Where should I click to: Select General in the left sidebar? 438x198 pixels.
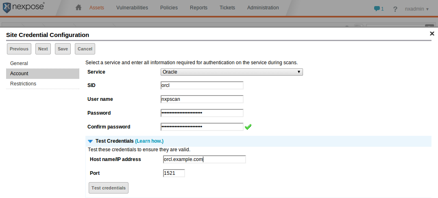19,63
